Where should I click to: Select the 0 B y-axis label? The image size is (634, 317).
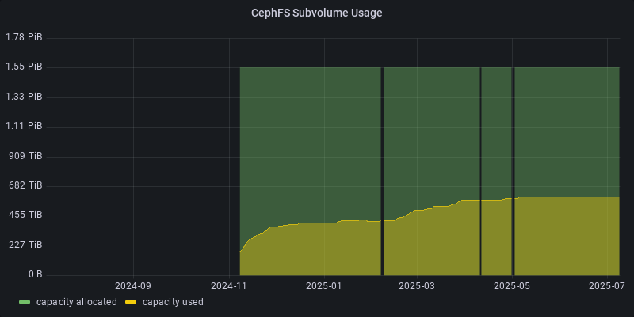click(x=35, y=274)
